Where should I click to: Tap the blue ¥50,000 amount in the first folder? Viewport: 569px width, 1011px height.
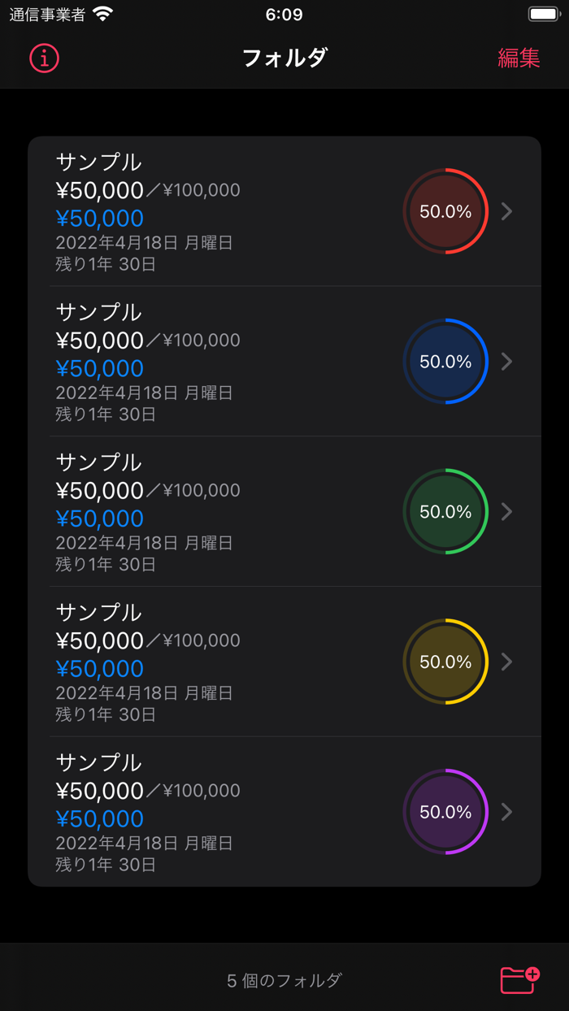[99, 218]
